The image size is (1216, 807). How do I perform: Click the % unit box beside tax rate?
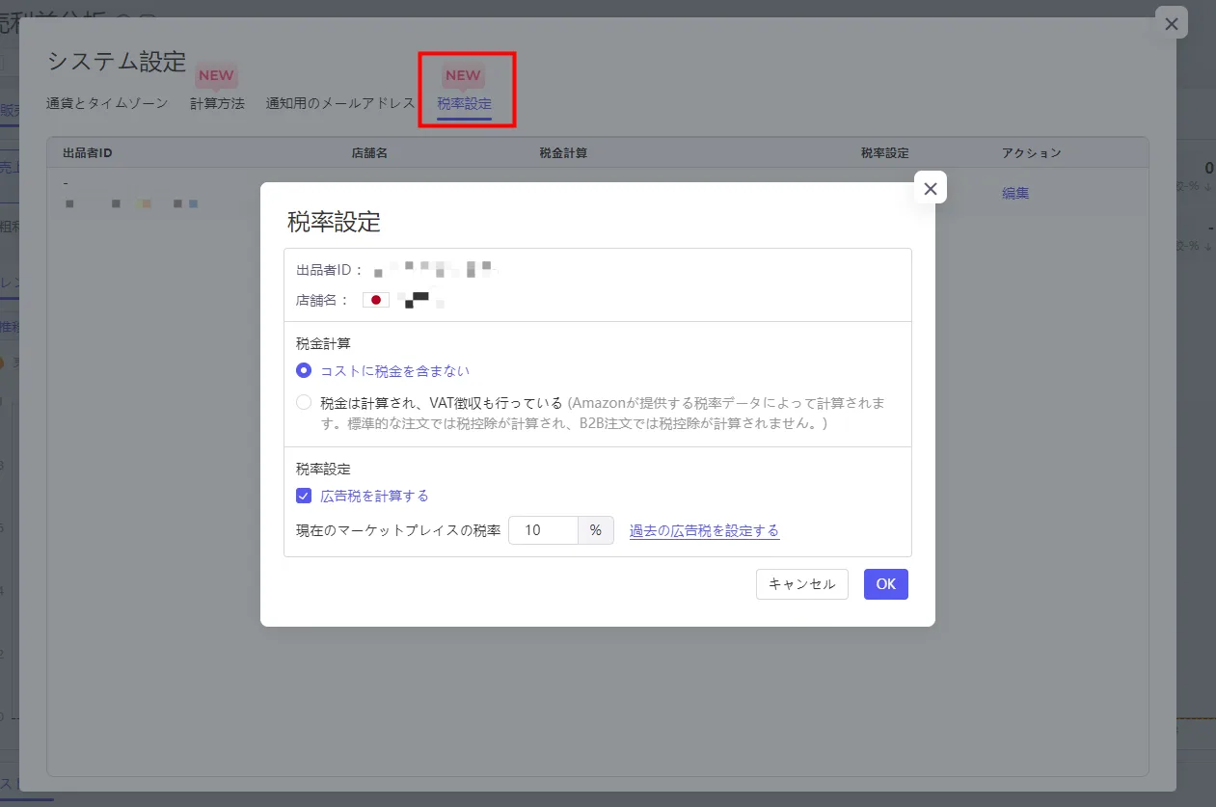pyautogui.click(x=596, y=530)
